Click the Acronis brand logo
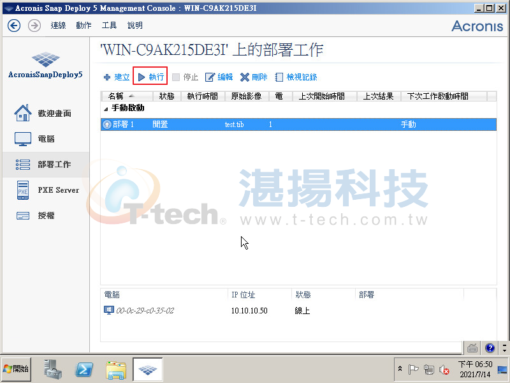This screenshot has width=510, height=383. click(x=477, y=26)
